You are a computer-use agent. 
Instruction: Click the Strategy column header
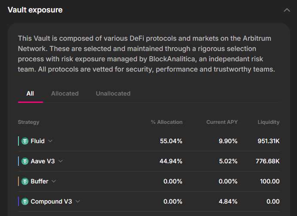tap(28, 122)
